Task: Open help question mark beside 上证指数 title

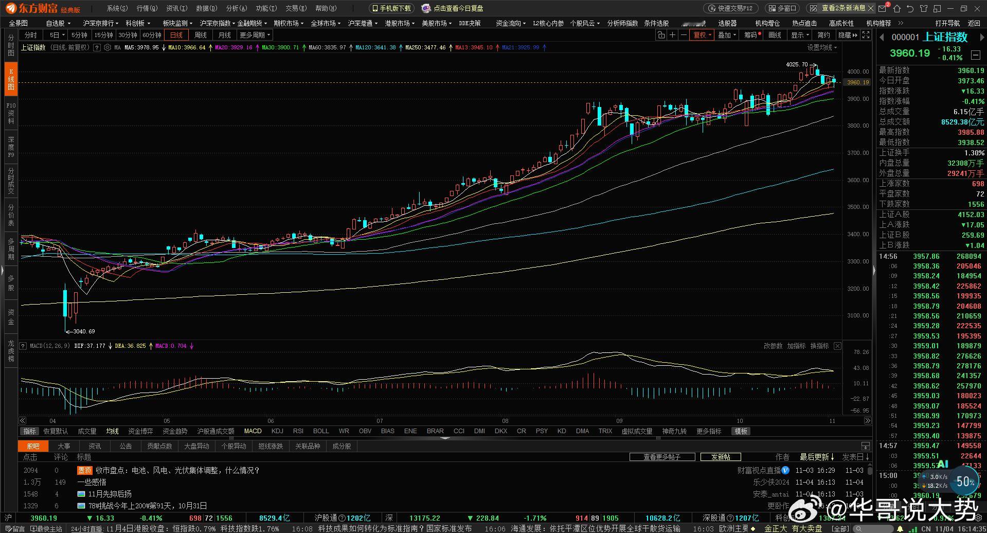Action: click(97, 47)
